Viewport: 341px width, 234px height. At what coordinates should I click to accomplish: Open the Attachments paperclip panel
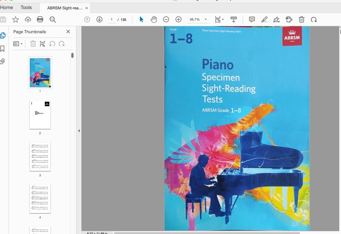pos(3,61)
